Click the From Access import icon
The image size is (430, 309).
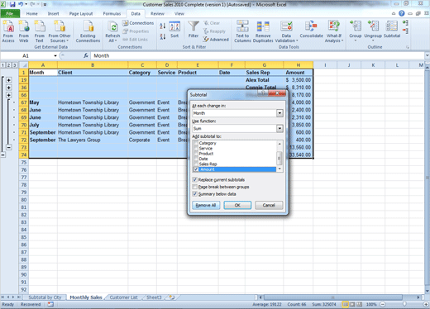[x=8, y=31]
